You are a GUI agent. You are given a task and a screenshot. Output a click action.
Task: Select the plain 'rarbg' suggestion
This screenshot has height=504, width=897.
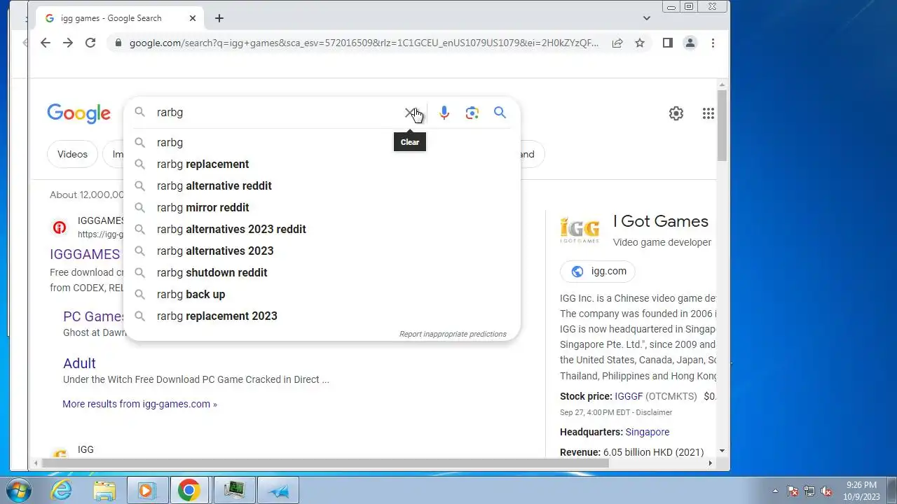(322, 142)
